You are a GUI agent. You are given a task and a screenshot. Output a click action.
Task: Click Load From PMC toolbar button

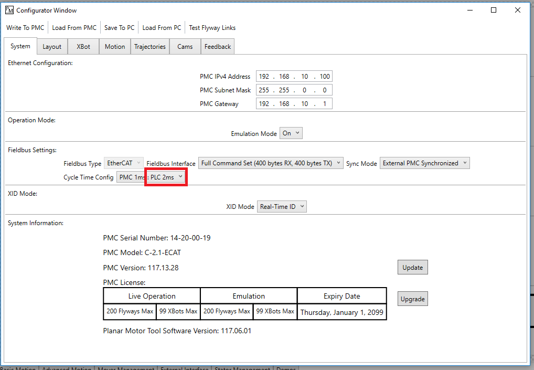point(74,28)
